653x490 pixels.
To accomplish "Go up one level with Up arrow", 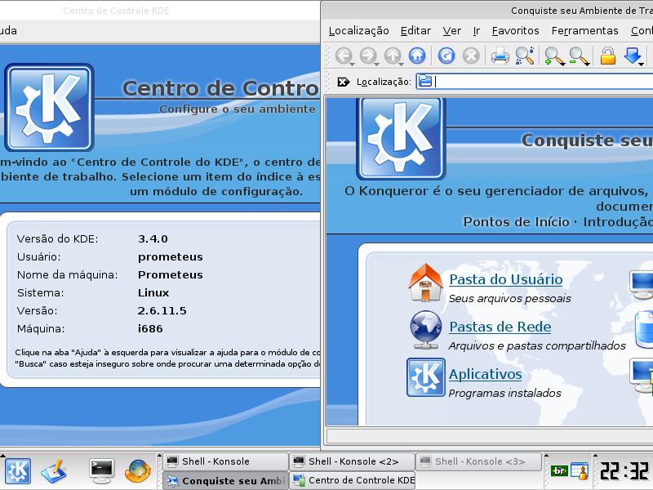I will coord(393,56).
